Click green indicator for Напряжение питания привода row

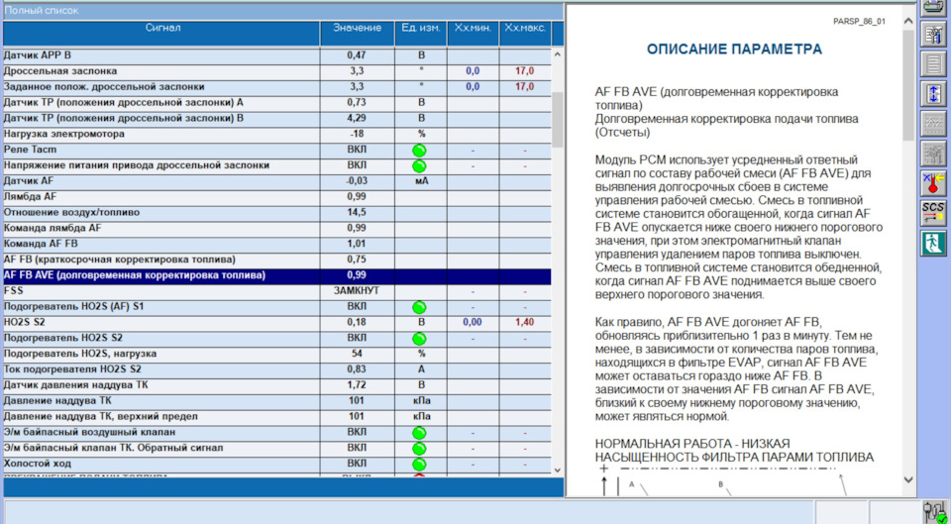point(419,166)
